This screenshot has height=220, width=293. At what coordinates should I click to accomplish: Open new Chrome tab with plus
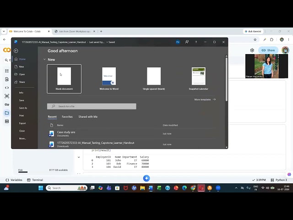pyautogui.click(x=101, y=32)
